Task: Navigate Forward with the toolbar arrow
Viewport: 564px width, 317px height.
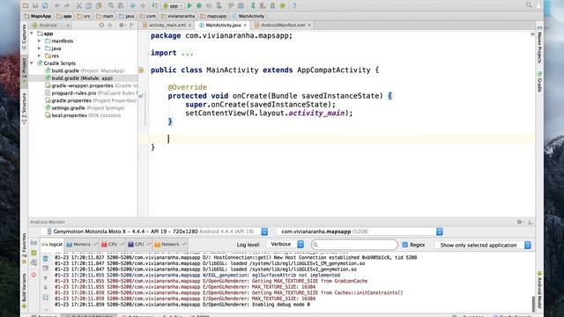Action: coord(143,5)
